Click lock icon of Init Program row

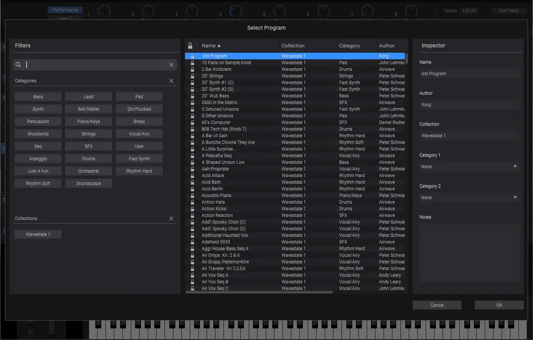coord(192,56)
